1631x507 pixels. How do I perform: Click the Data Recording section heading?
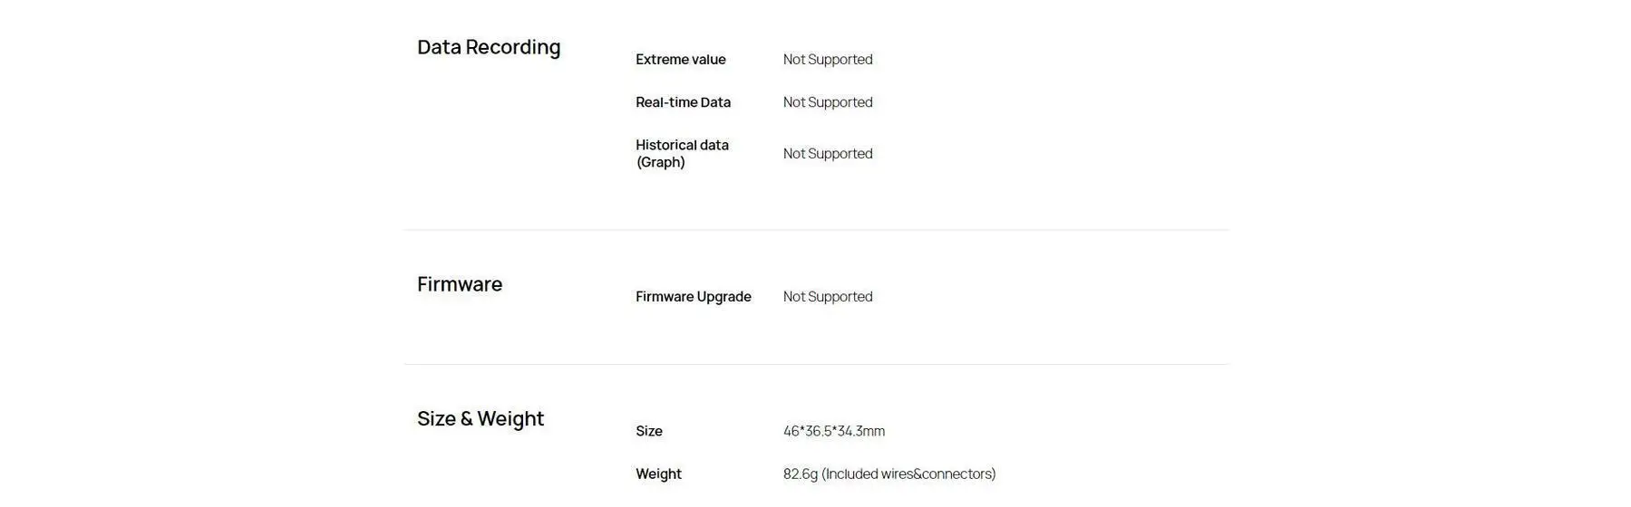489,47
